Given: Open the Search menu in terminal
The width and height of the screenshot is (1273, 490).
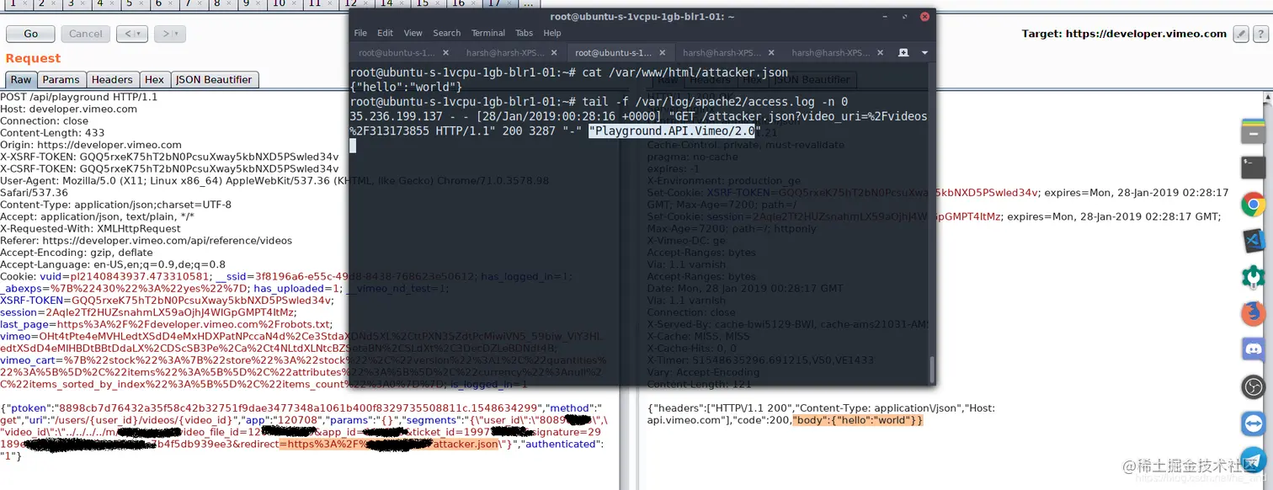Looking at the screenshot, I should pyautogui.click(x=446, y=33).
